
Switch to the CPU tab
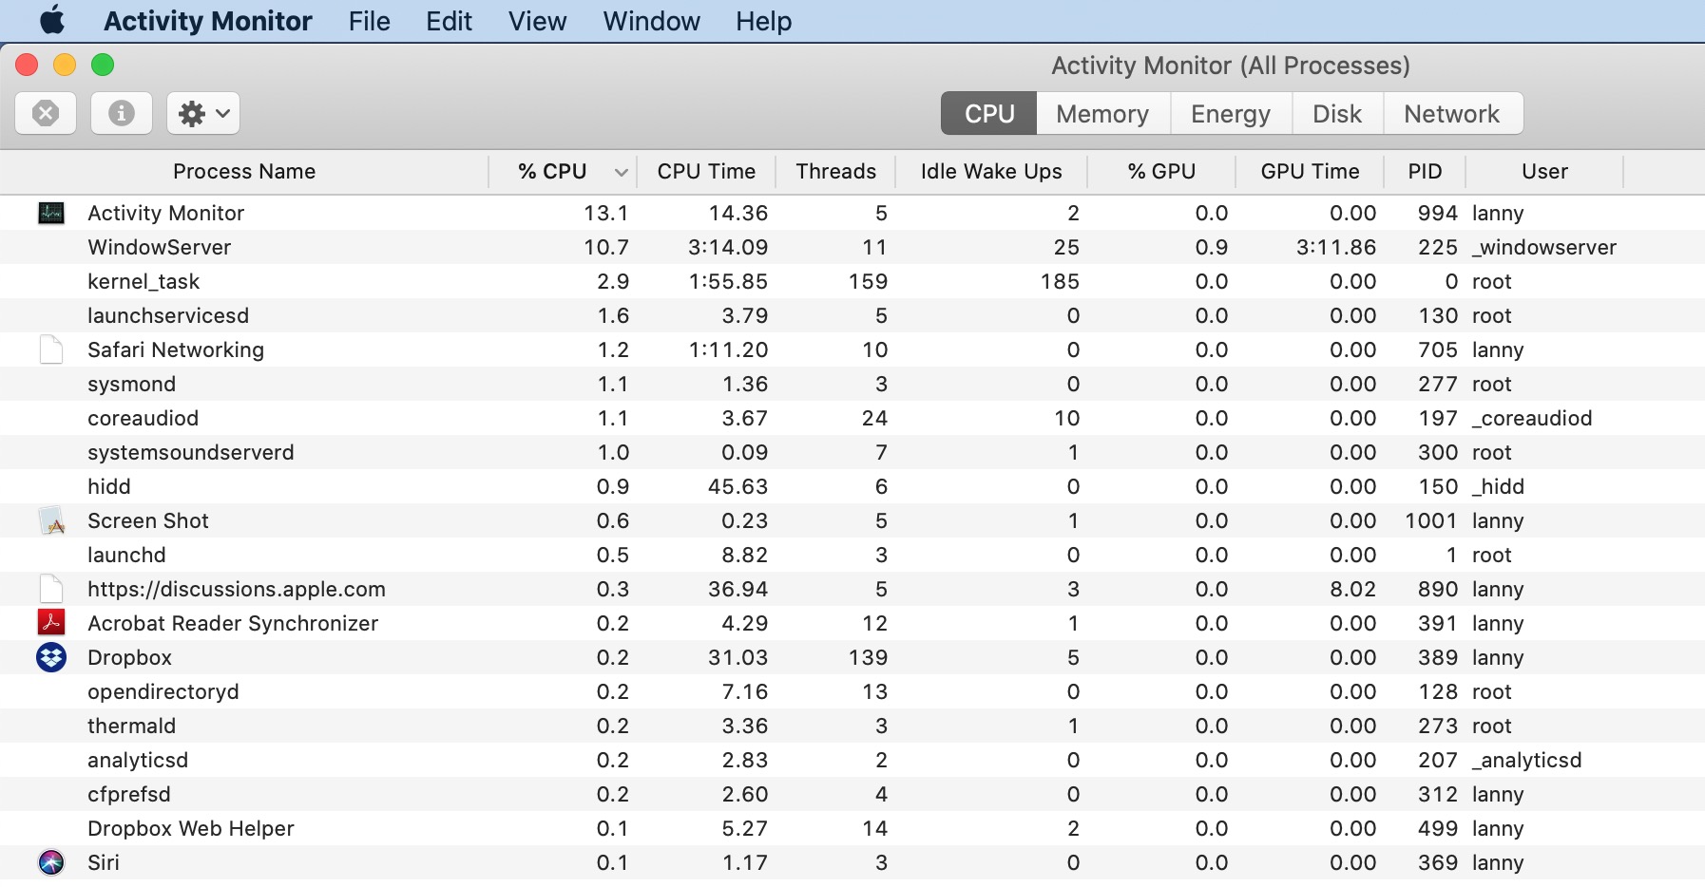click(989, 114)
